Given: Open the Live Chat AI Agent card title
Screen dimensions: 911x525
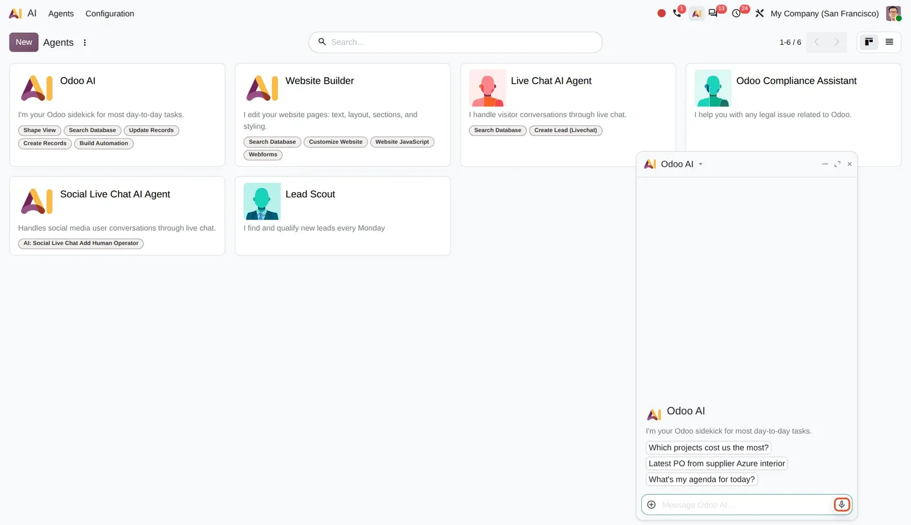Looking at the screenshot, I should (551, 81).
